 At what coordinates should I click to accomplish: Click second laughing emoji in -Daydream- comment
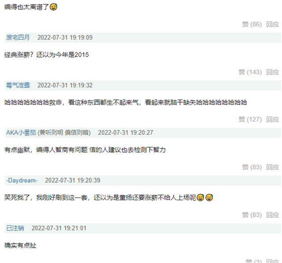click(209, 197)
